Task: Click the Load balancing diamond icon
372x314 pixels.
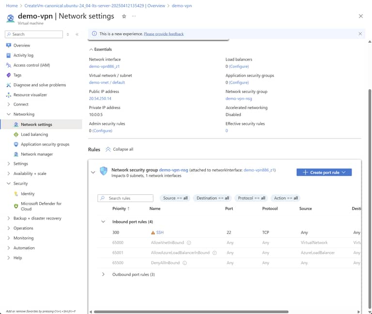Action: tap(16, 135)
